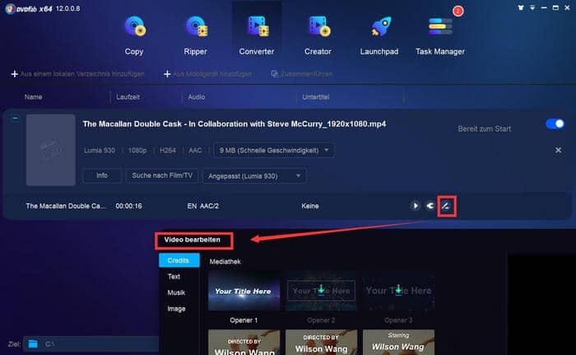Select the Image tab
576x355 pixels.
click(176, 309)
